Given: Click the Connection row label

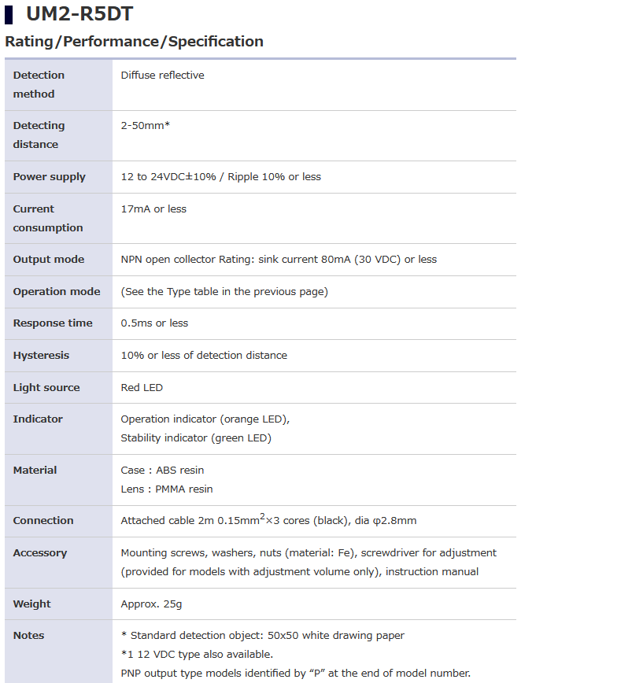Looking at the screenshot, I should tap(43, 521).
